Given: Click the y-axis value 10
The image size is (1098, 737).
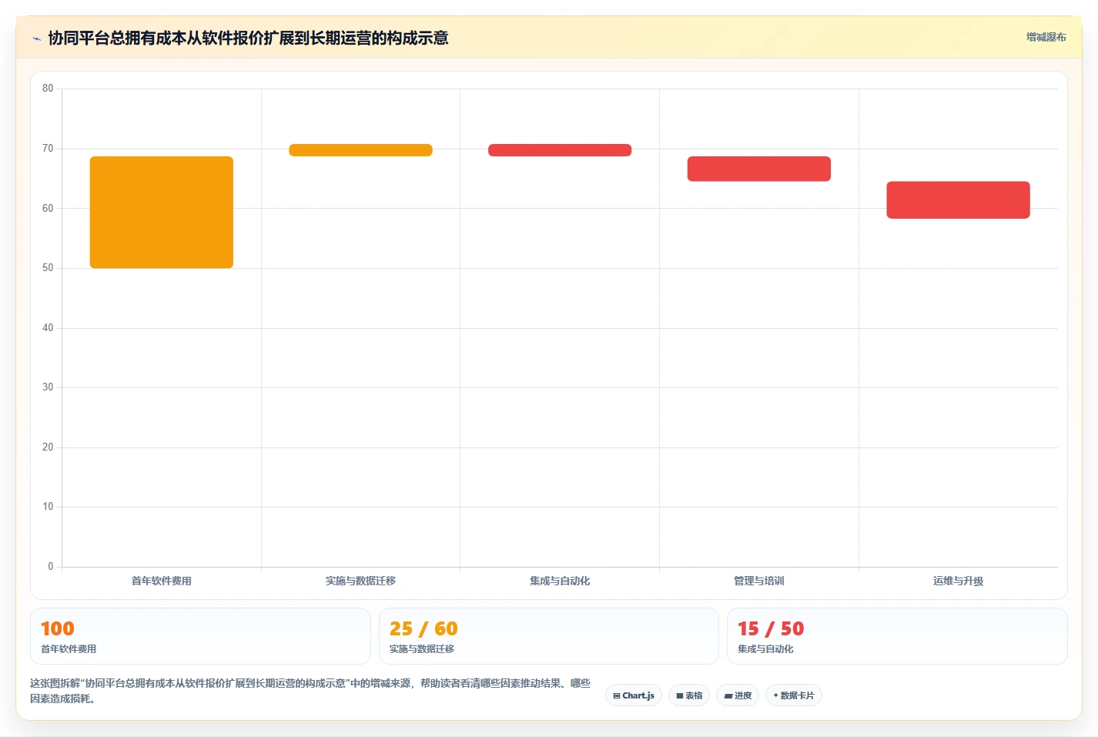Looking at the screenshot, I should tap(48, 507).
